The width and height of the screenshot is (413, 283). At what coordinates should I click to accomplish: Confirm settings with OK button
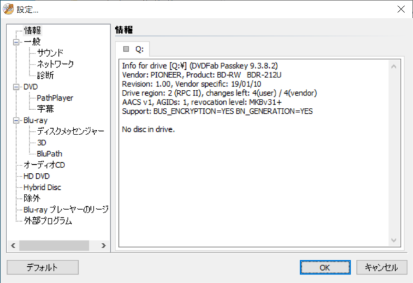(325, 267)
